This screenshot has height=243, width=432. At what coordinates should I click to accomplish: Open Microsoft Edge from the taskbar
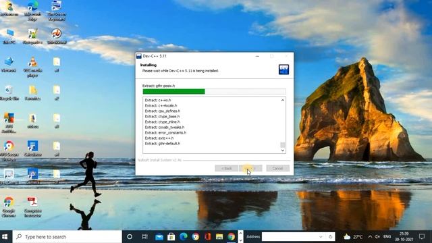click(x=183, y=237)
